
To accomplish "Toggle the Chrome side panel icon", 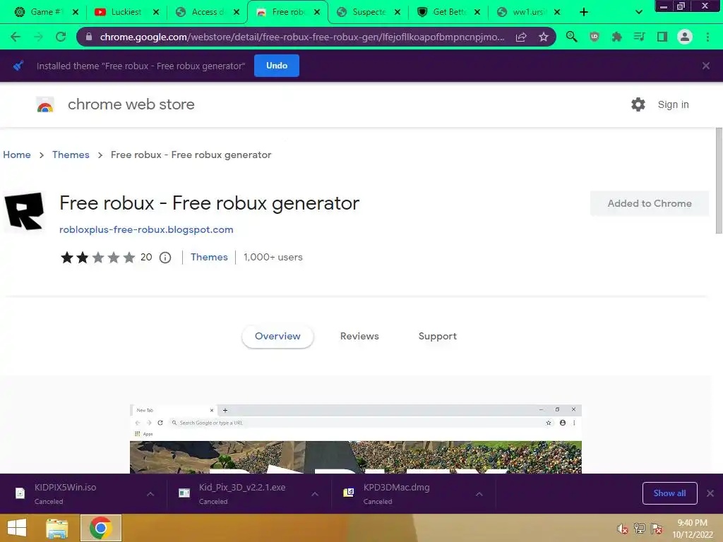I will pos(662,37).
